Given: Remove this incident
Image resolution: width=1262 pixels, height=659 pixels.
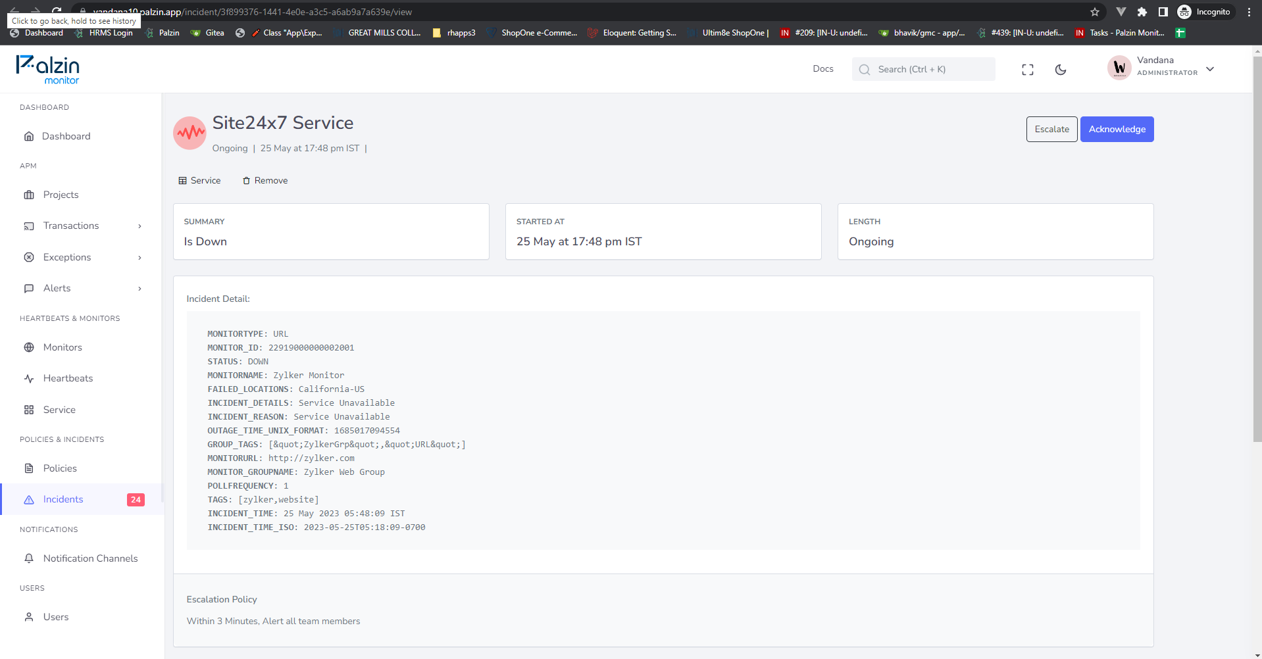Looking at the screenshot, I should coord(265,180).
